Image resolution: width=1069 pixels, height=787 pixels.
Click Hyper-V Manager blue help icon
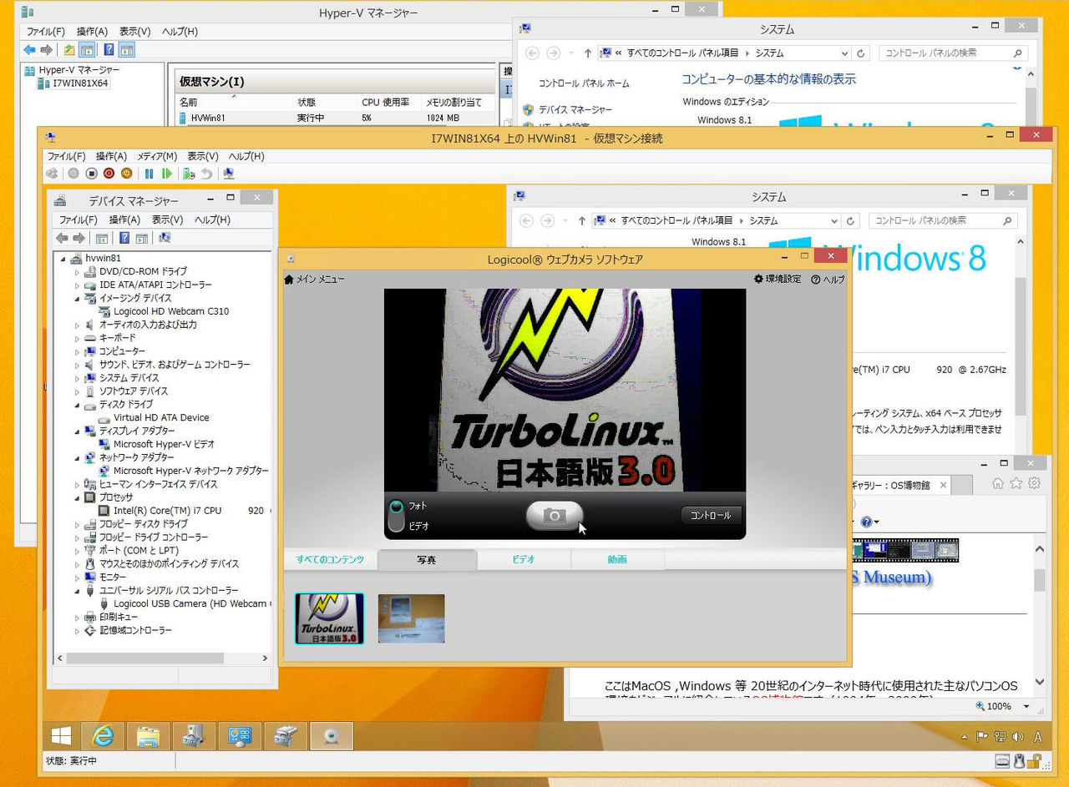tap(109, 50)
